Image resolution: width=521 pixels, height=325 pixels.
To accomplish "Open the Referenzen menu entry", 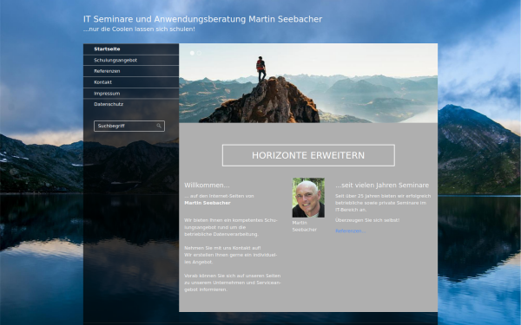I will point(131,71).
